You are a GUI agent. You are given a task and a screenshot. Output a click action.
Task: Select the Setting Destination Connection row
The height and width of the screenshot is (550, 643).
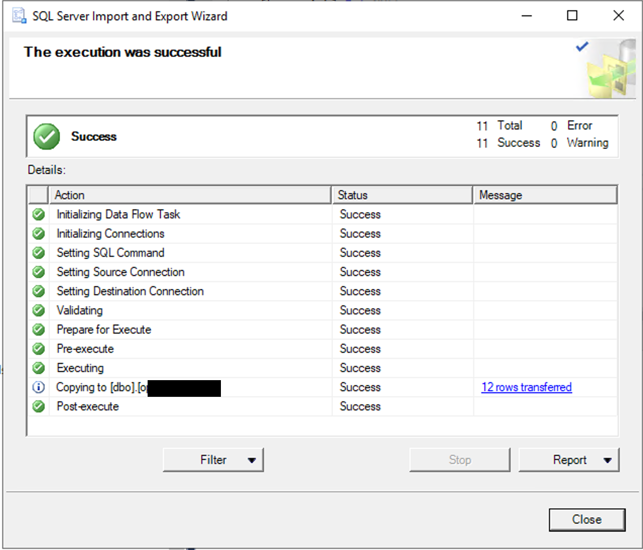pos(129,291)
